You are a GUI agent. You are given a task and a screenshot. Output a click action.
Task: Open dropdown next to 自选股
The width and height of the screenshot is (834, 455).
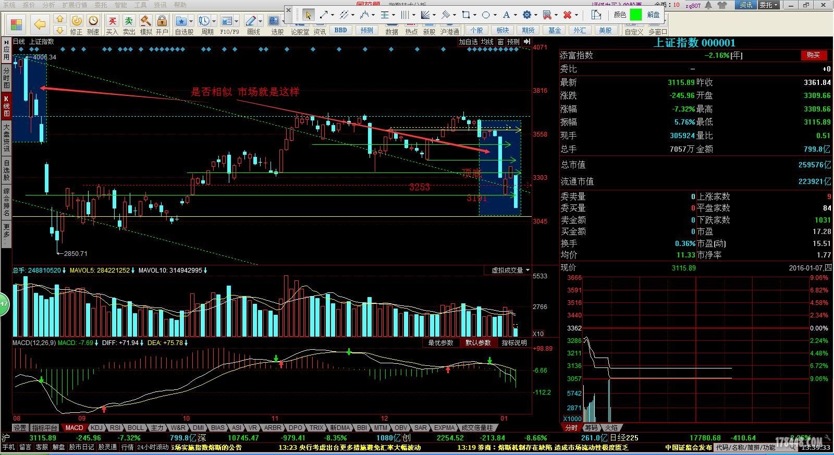(191, 21)
